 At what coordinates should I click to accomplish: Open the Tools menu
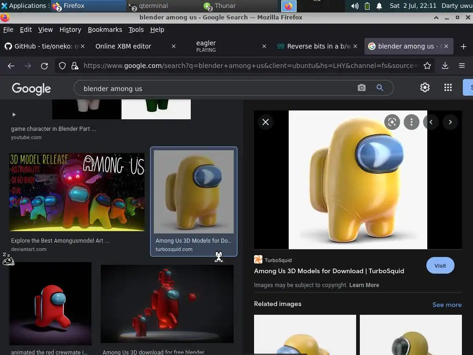pos(136,30)
